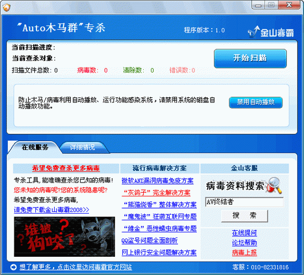
Task: Click red text 您未知的病毒呢?您的系统隐患呢?
Action: [x=60, y=190]
